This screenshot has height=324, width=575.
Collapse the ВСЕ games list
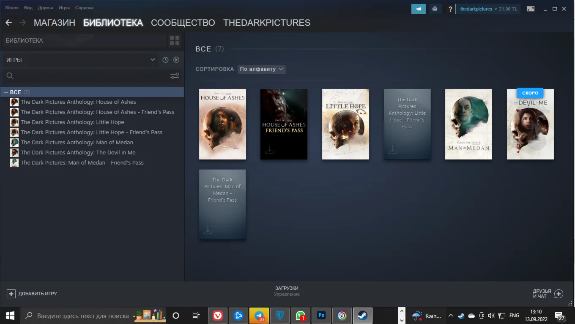6,92
